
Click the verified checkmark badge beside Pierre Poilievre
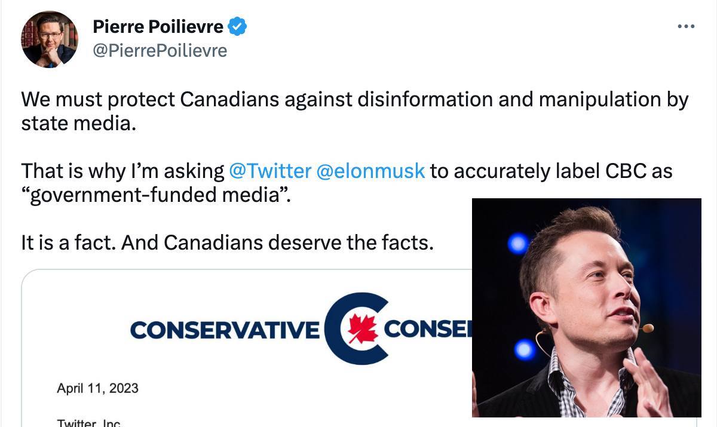tap(238, 26)
